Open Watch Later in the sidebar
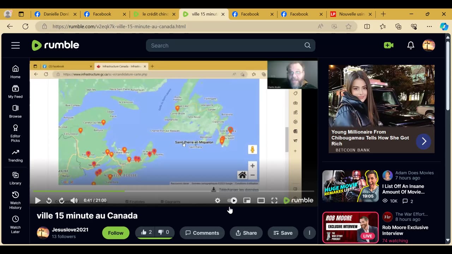The width and height of the screenshot is (452, 254). pyautogui.click(x=15, y=225)
